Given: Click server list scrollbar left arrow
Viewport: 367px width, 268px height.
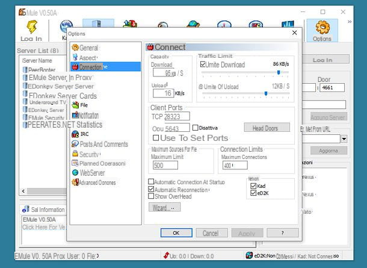Looking at the screenshot, I should point(23,191).
